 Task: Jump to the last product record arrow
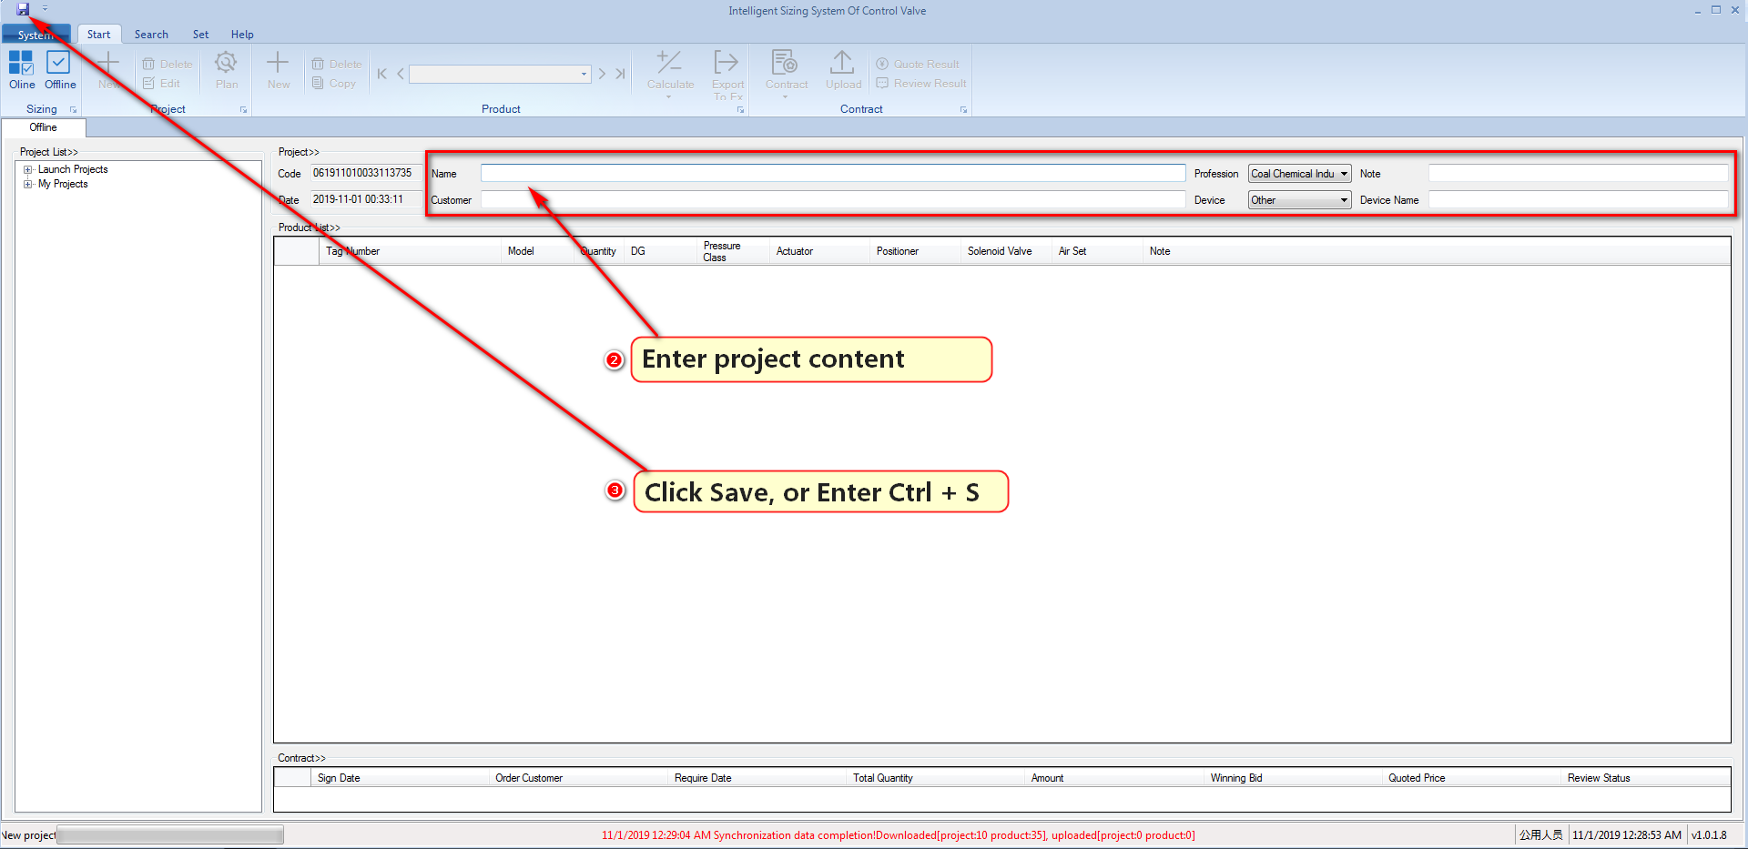point(620,74)
